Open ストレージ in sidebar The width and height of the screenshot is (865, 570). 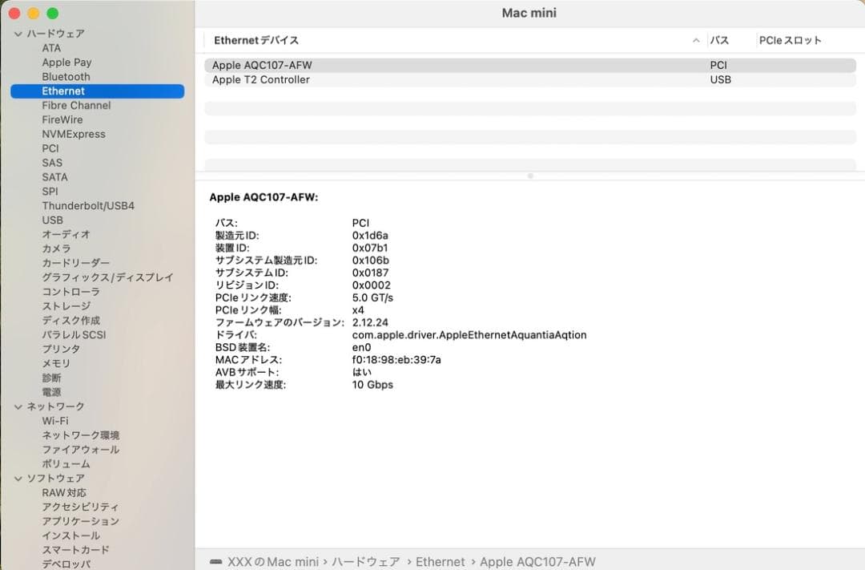66,306
